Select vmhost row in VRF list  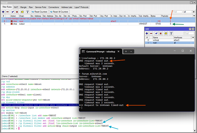coord(170,40)
